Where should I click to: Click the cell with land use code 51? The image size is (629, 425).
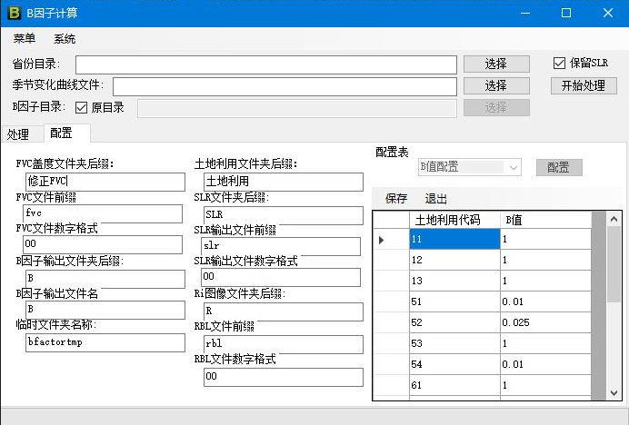(454, 301)
